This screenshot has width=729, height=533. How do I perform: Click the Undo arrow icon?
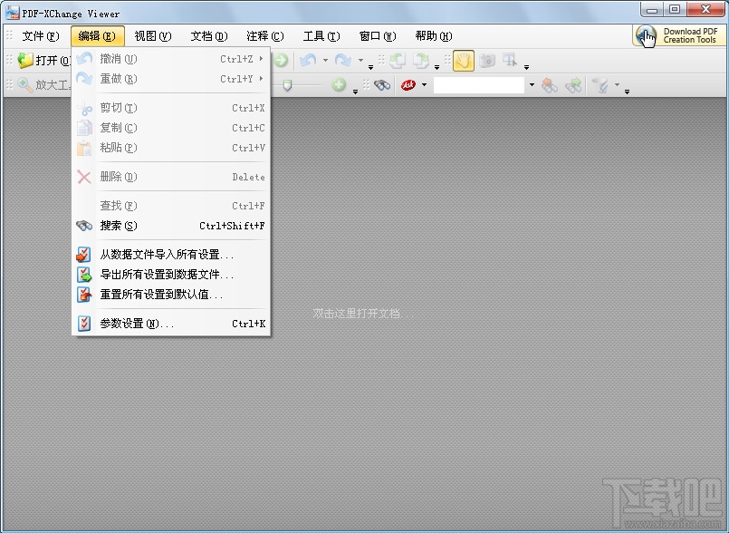(306, 61)
